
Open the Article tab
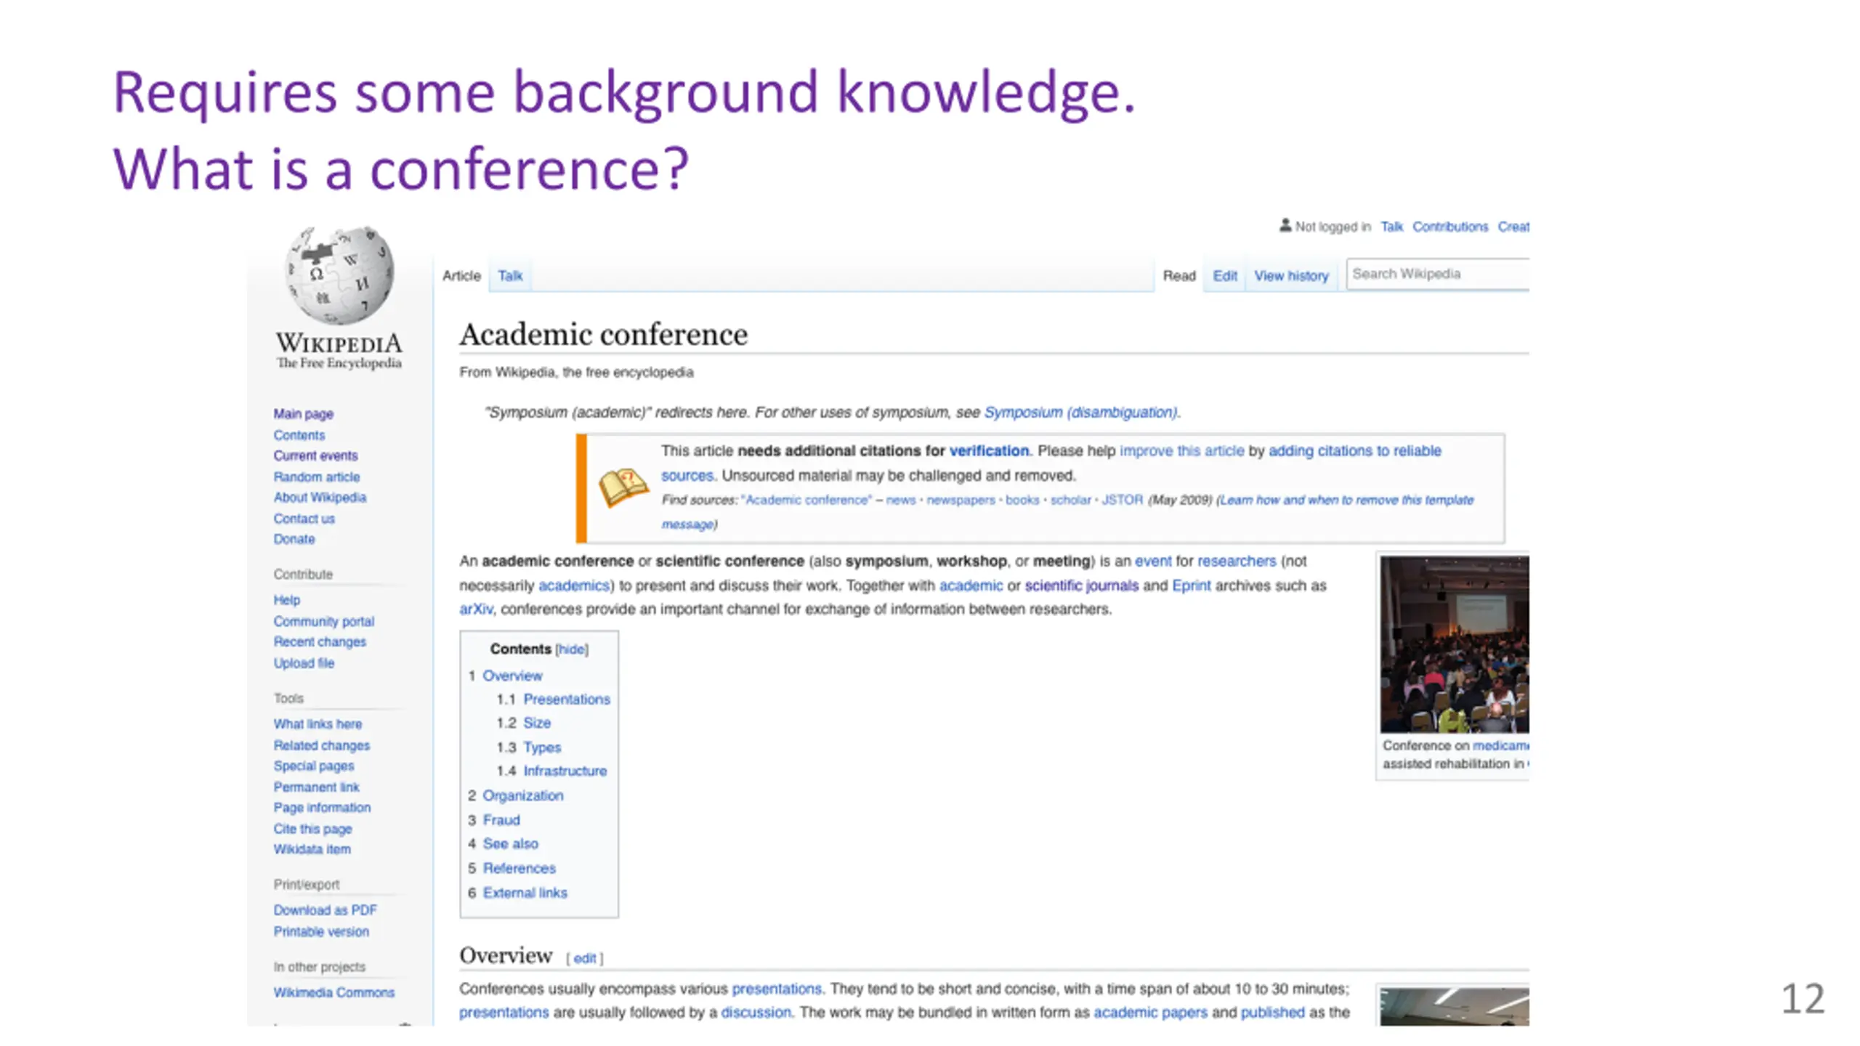pos(461,276)
